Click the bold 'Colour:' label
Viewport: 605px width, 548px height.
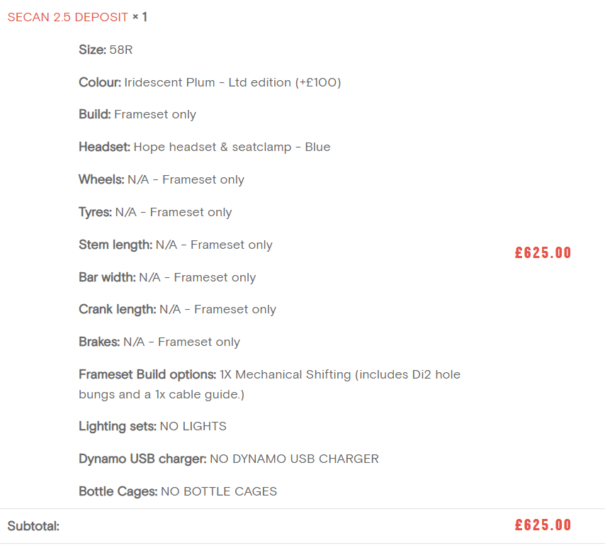[100, 82]
